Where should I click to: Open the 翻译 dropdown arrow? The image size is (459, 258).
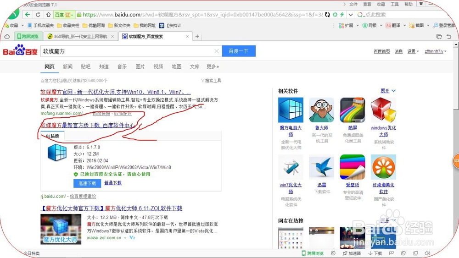tap(404, 25)
